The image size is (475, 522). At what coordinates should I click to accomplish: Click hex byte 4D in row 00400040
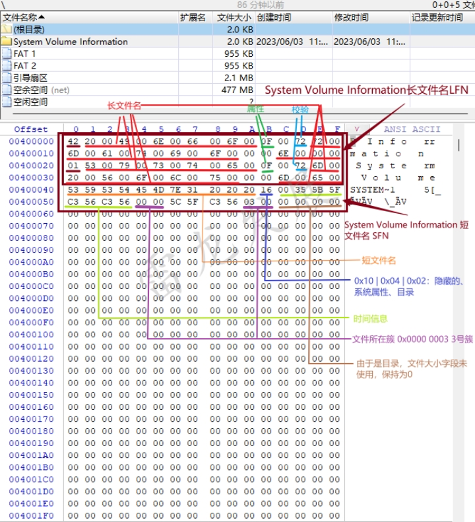point(158,189)
